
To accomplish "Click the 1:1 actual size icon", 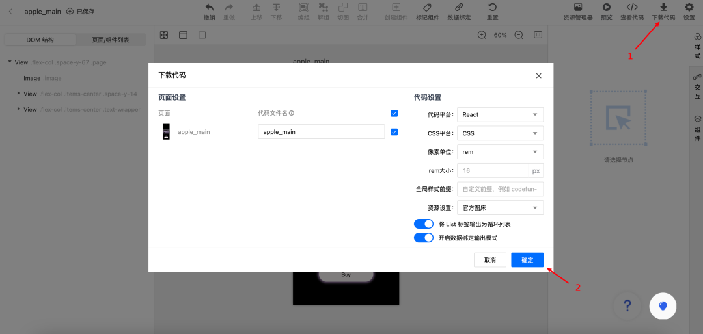I will pos(538,35).
